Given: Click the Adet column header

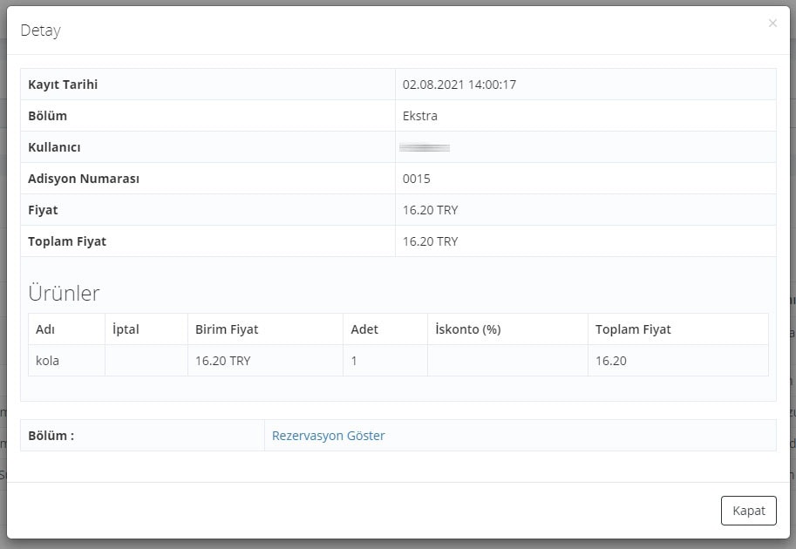Looking at the screenshot, I should click(364, 329).
